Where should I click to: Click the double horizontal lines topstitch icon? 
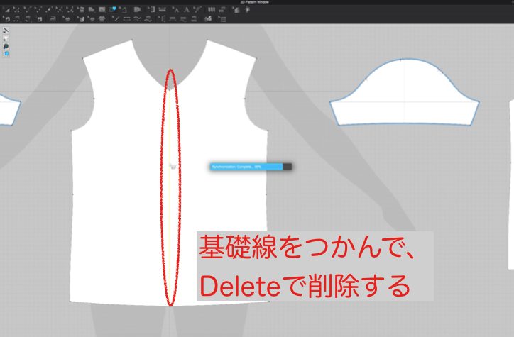127,19
